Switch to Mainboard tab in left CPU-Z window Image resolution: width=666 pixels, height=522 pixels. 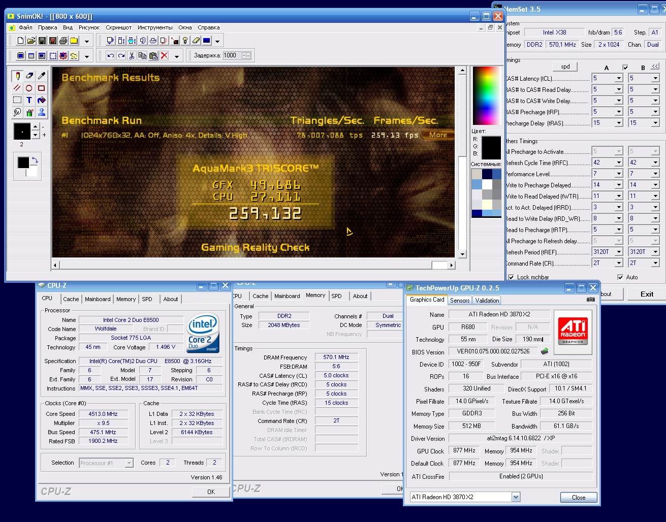[98, 299]
